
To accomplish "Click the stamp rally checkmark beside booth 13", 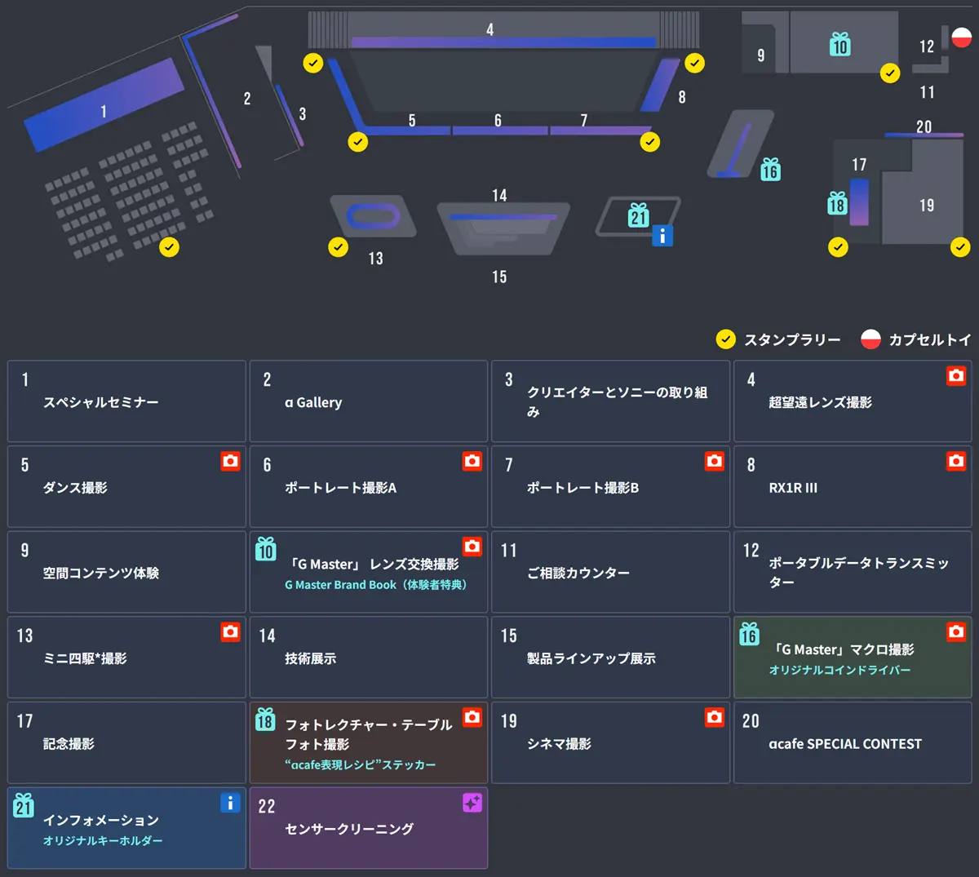I will pyautogui.click(x=338, y=247).
